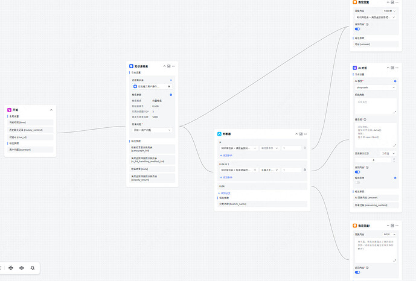Expand the 系统角色 editor with the resize icon
The height and width of the screenshot is (281, 416).
click(x=394, y=112)
